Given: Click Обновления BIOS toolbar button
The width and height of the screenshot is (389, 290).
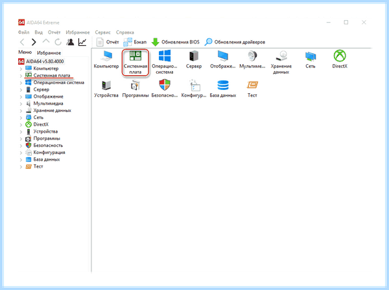Looking at the screenshot, I should [x=176, y=42].
